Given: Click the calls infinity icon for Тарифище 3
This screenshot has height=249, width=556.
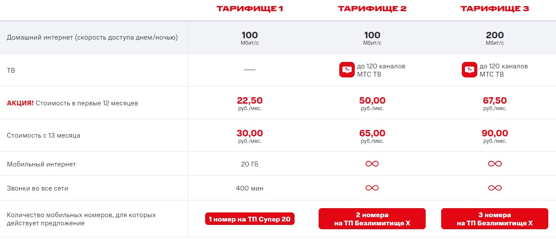Looking at the screenshot, I should (495, 188).
